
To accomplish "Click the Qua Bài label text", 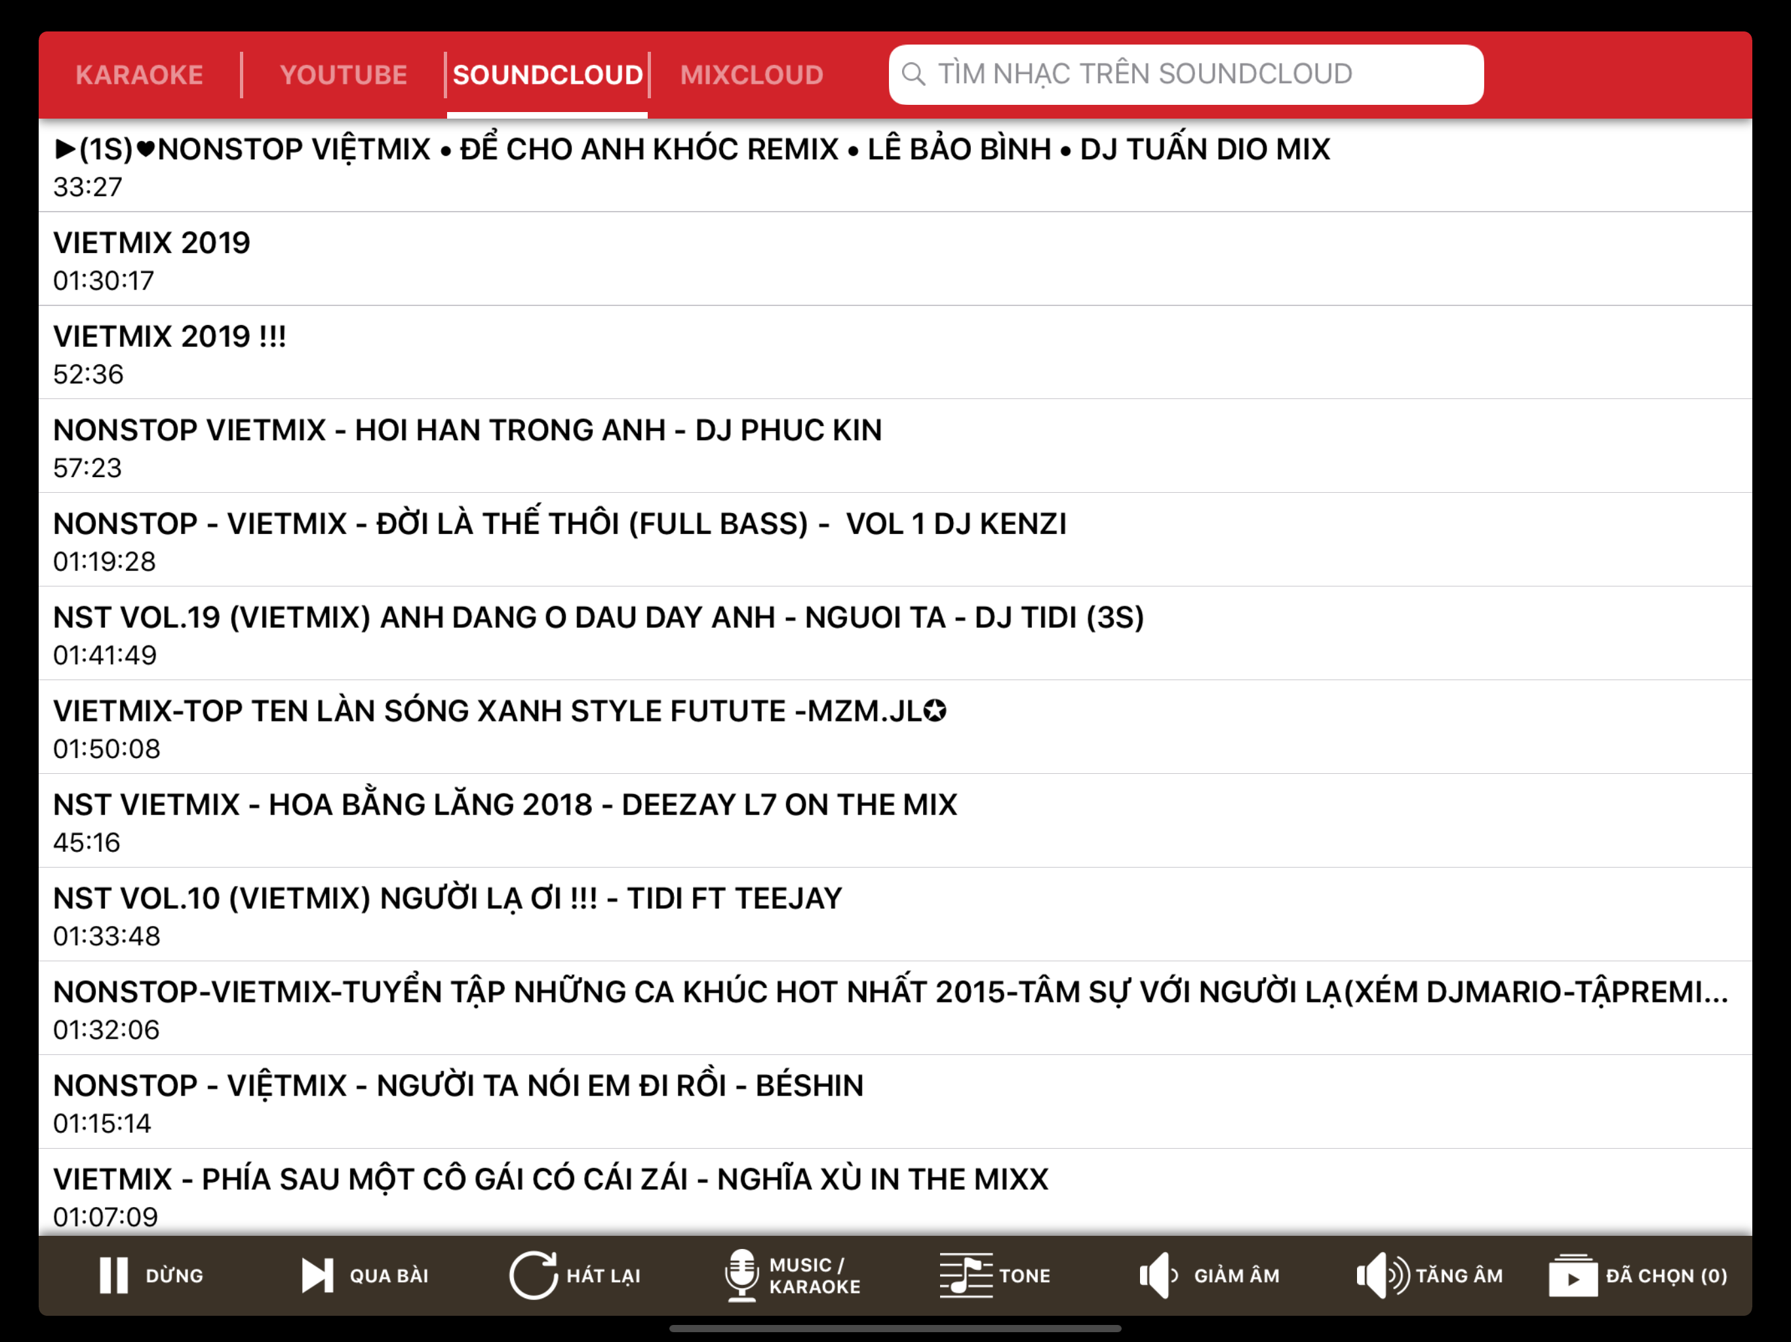I will coord(389,1276).
